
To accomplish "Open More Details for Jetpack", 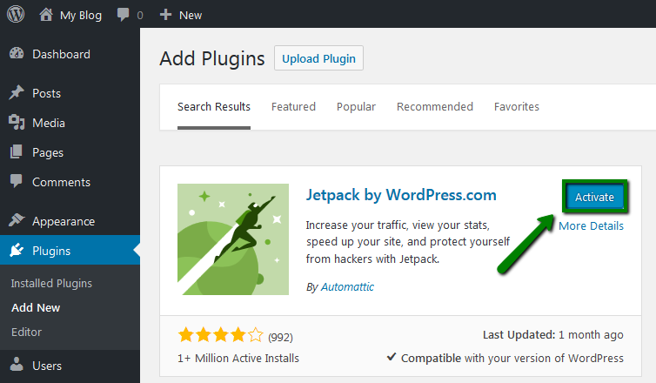I will tap(591, 226).
